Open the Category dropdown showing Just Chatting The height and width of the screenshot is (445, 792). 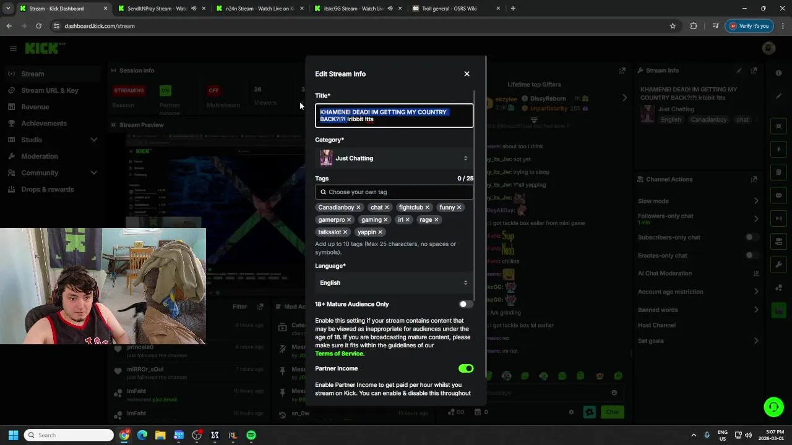pyautogui.click(x=394, y=158)
